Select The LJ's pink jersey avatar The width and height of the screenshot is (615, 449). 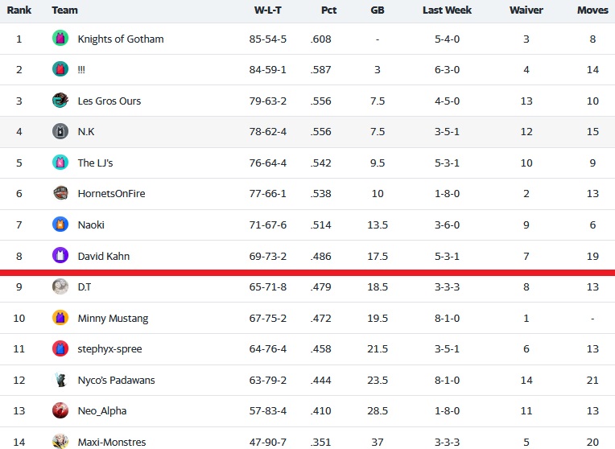(60, 163)
